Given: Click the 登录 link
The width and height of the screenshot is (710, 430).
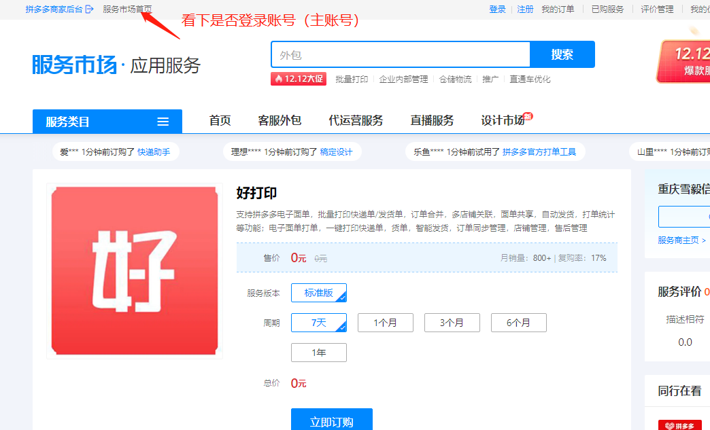Looking at the screenshot, I should 497,9.
